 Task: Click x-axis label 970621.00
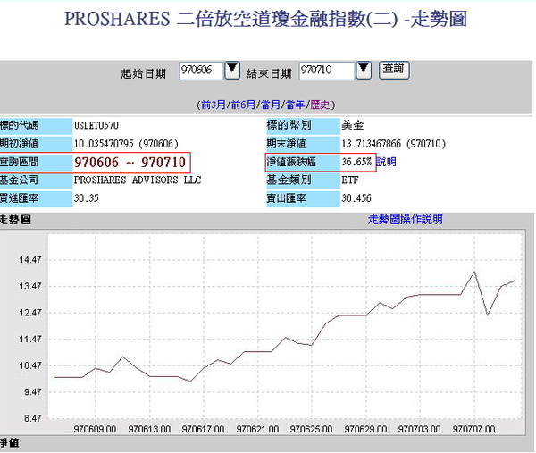click(x=257, y=429)
